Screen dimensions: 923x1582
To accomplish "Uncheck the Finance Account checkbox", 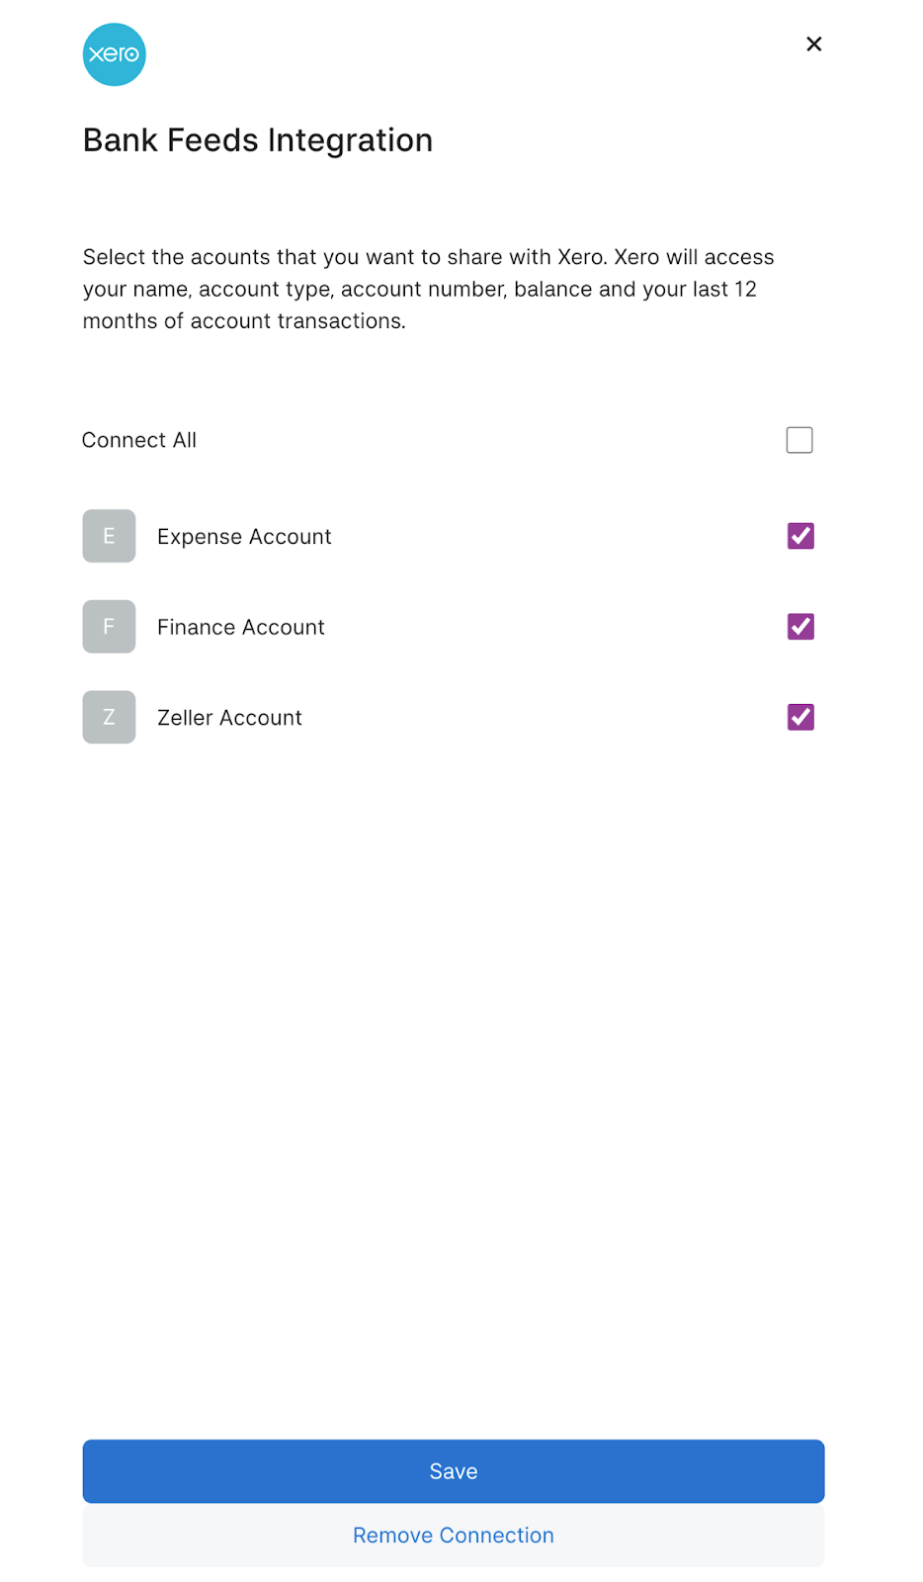I will [799, 627].
